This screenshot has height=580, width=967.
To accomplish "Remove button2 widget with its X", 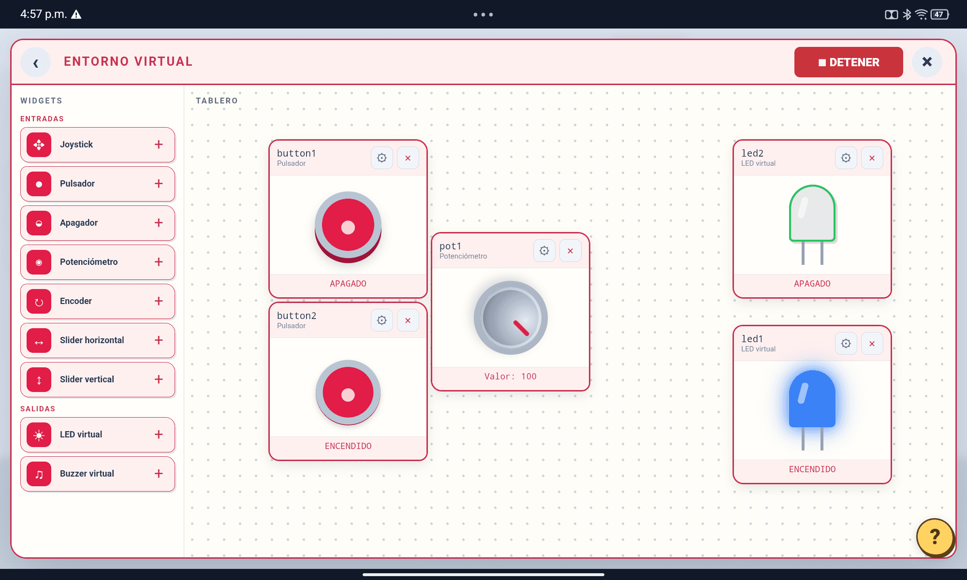I will (408, 320).
